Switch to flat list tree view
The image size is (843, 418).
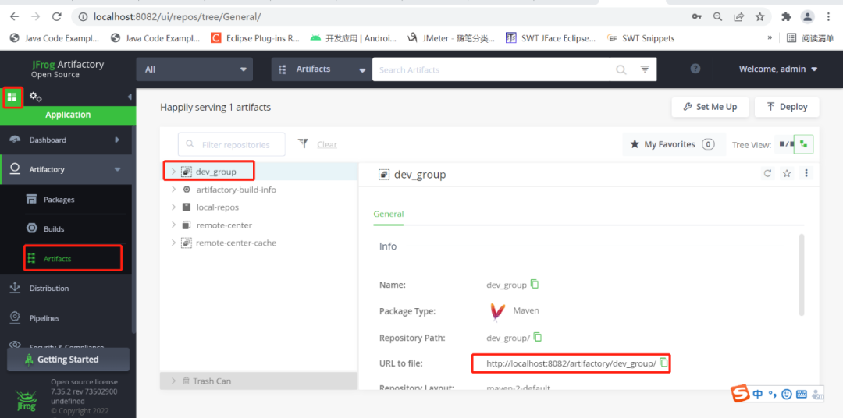click(785, 144)
